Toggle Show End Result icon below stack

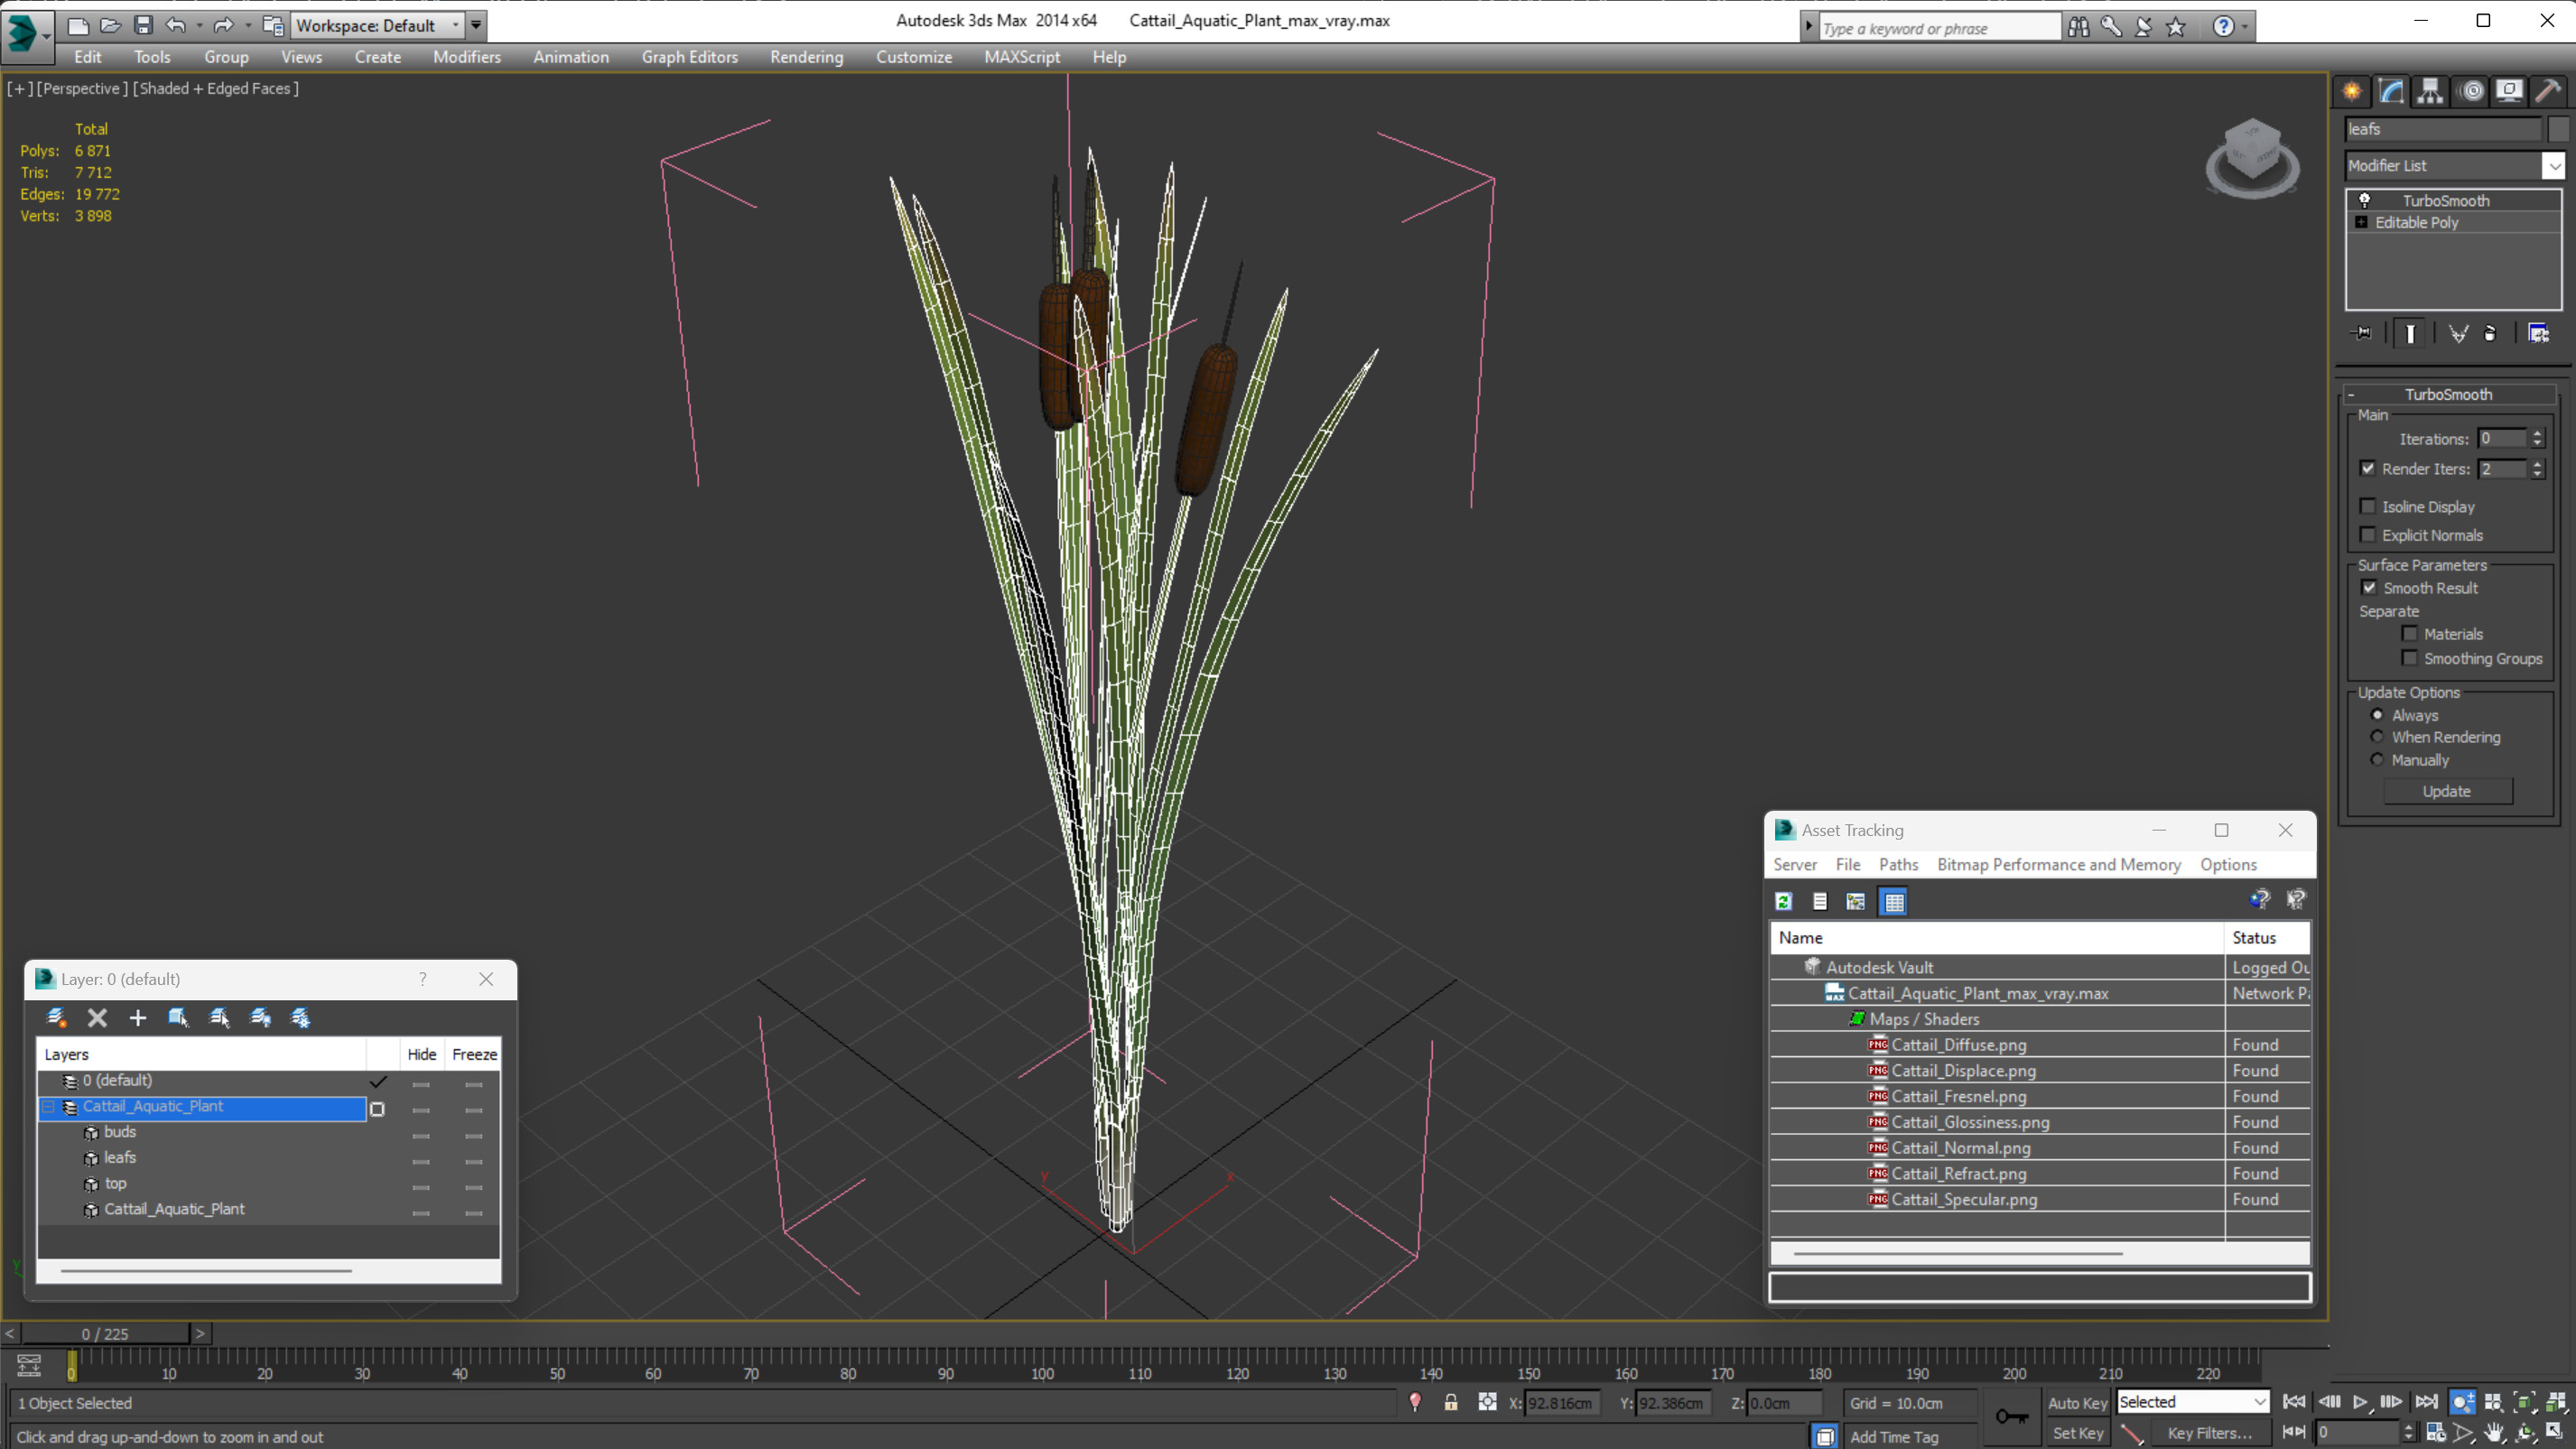(x=2410, y=333)
